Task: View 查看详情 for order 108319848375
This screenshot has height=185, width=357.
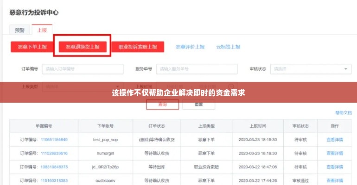Action: pos(335,167)
